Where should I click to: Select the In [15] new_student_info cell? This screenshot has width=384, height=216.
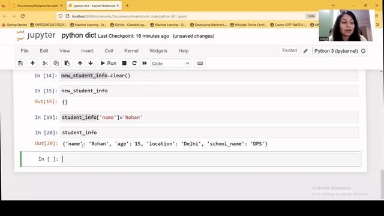pos(209,91)
